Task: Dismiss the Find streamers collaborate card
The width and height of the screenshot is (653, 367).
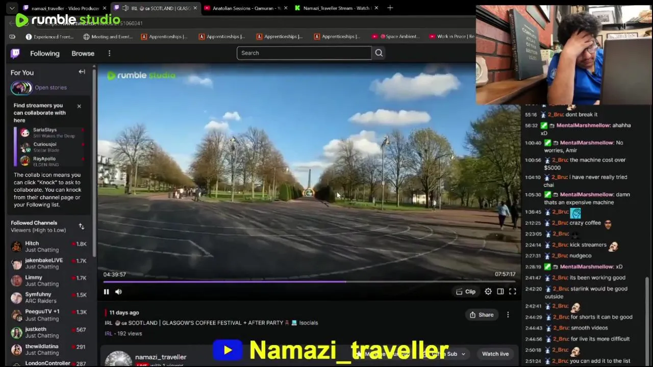Action: coord(79,106)
